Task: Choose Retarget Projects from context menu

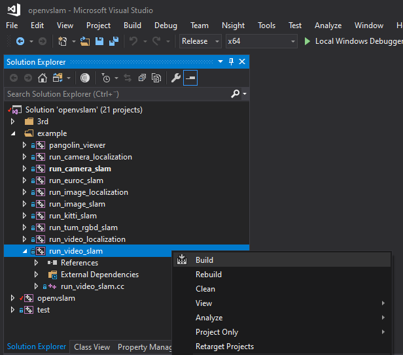Action: 282,347
